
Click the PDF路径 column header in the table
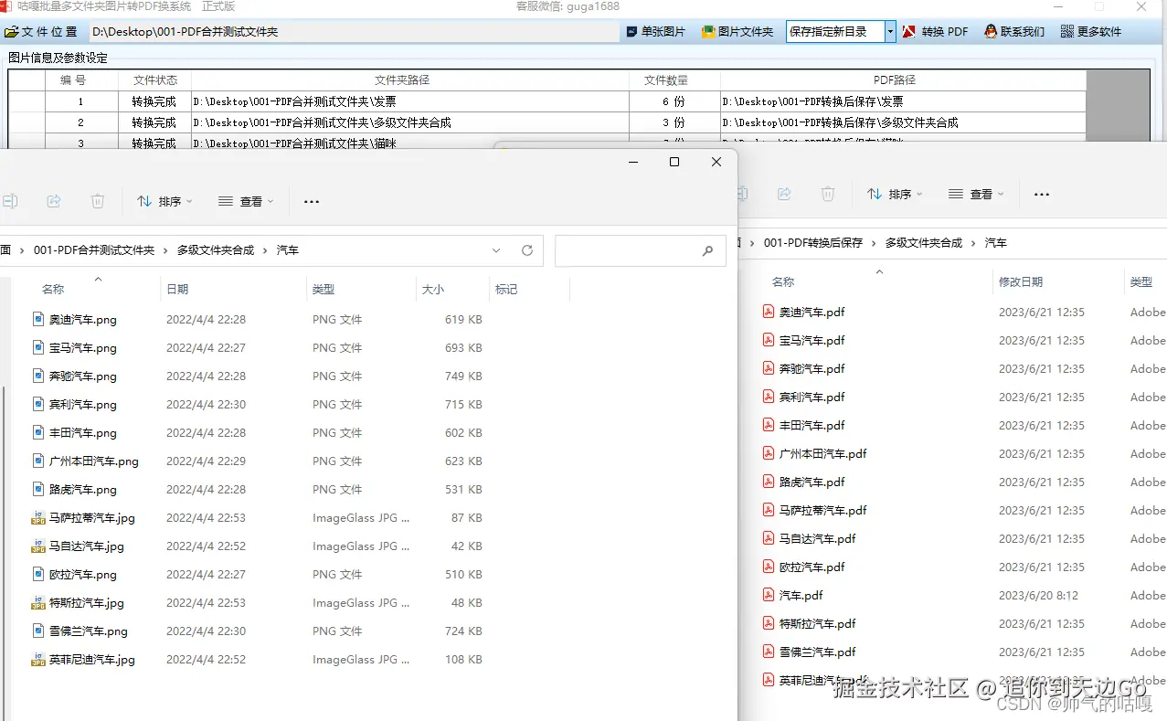[903, 80]
